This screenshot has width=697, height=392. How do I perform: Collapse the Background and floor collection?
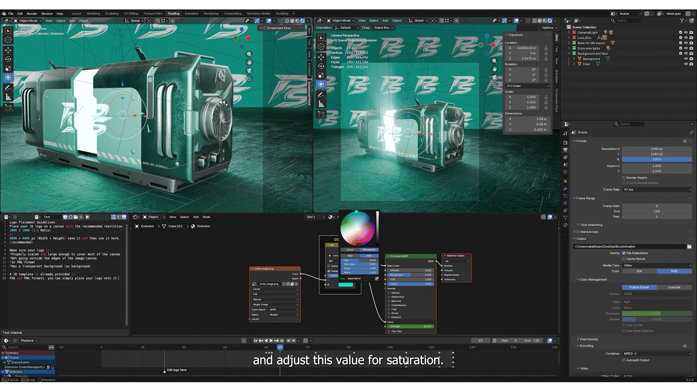coord(569,53)
